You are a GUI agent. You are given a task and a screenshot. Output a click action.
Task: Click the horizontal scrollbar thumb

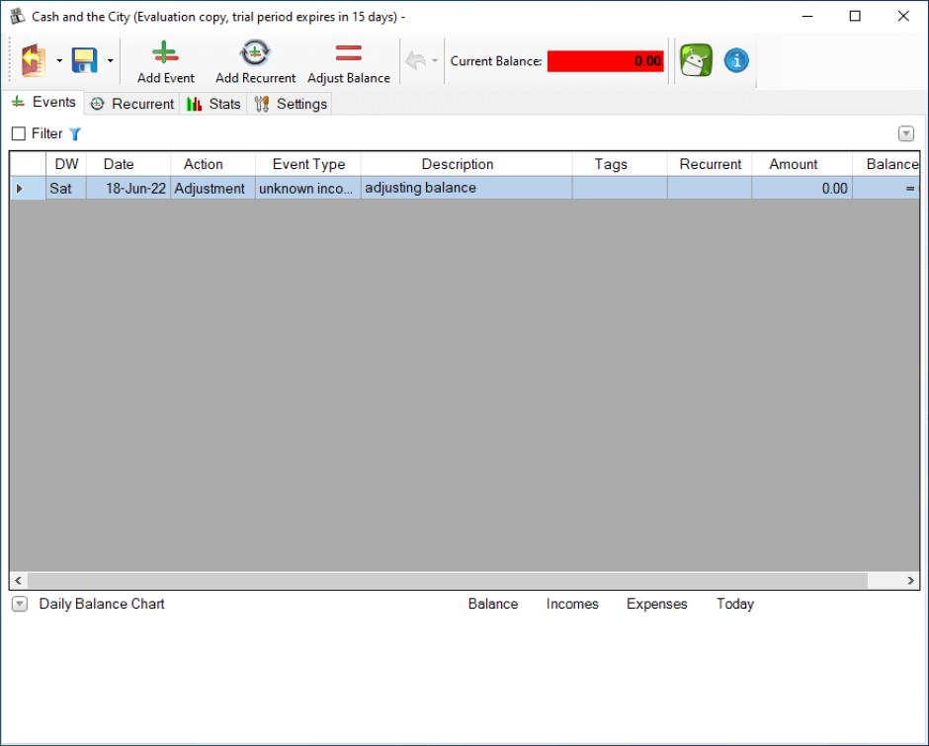point(448,580)
